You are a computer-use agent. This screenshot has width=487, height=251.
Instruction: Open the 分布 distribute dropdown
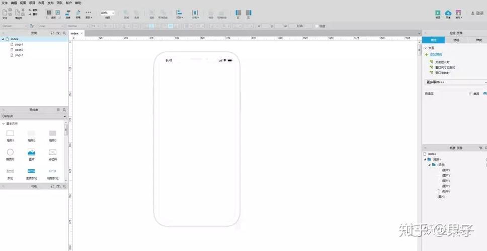(x=195, y=14)
